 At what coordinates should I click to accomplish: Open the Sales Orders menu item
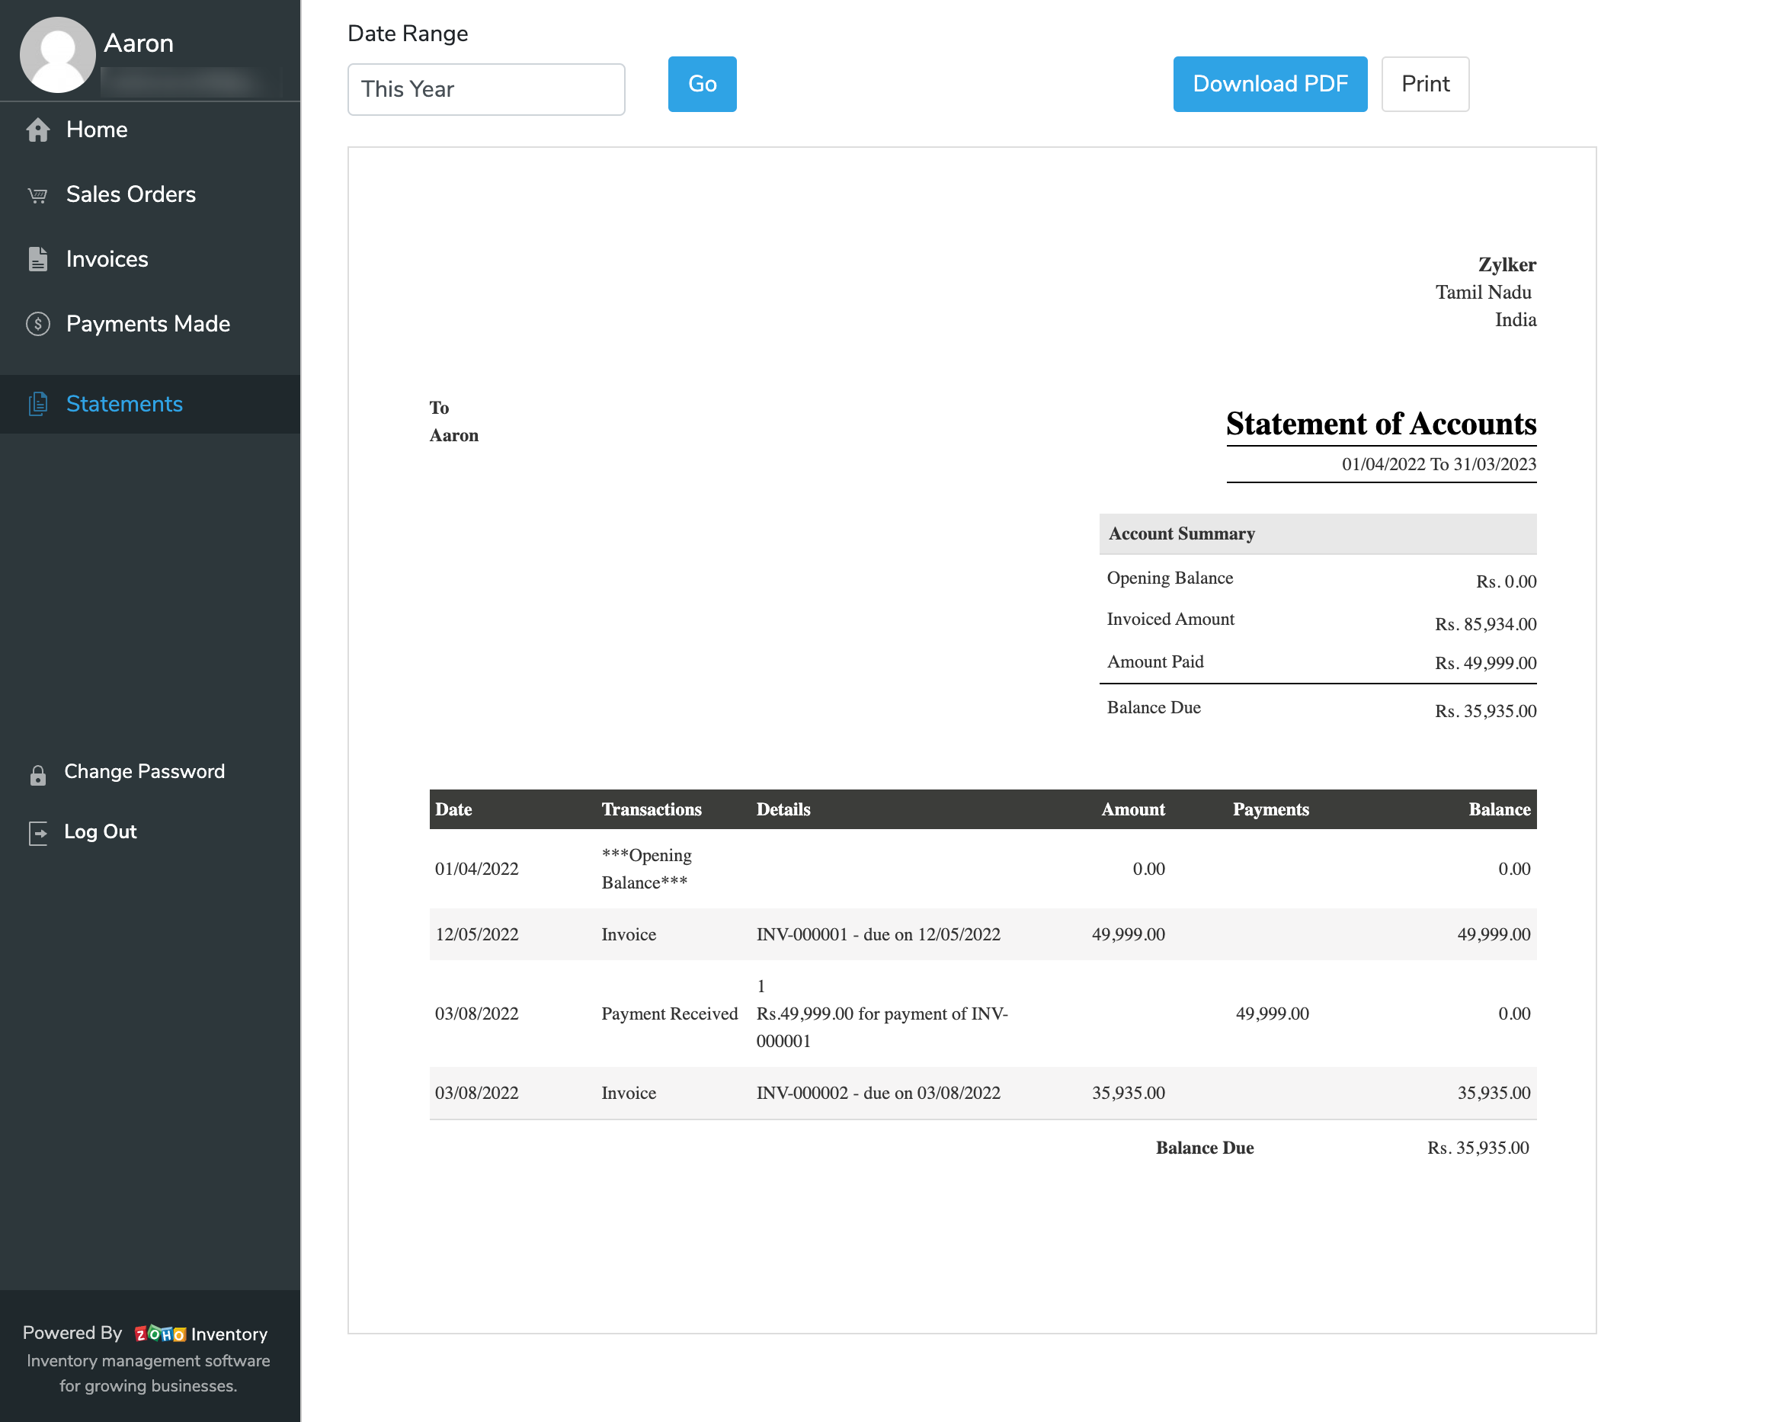(131, 194)
